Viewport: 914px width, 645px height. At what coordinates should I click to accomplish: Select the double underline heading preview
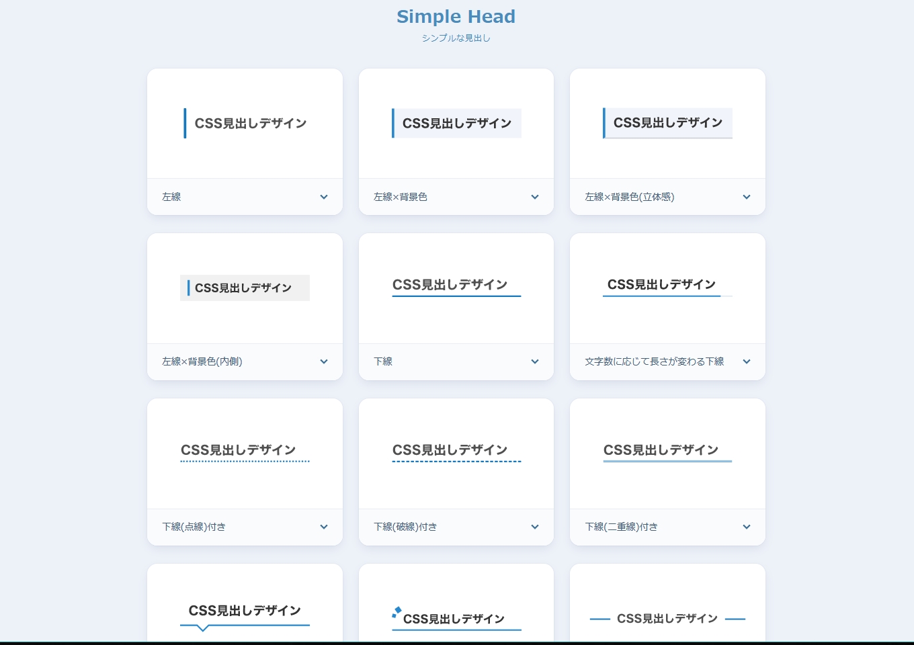point(667,451)
